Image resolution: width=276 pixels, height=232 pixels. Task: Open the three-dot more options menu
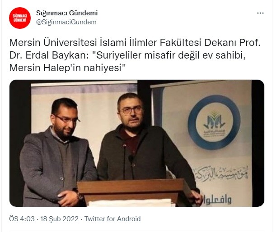coord(260,13)
